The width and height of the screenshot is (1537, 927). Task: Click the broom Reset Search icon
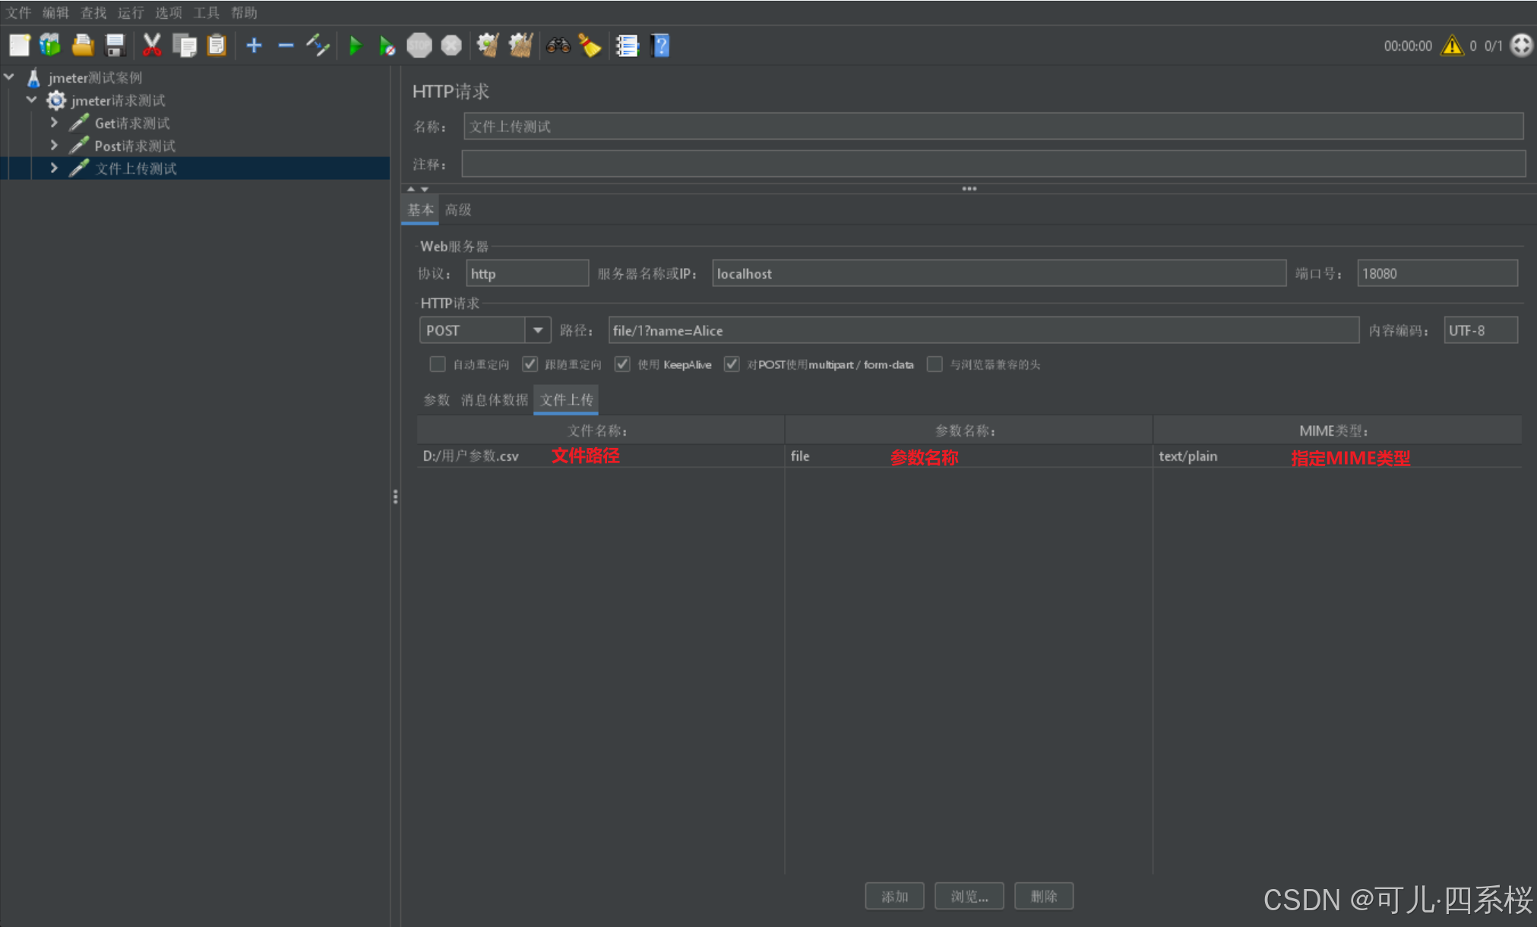590,46
